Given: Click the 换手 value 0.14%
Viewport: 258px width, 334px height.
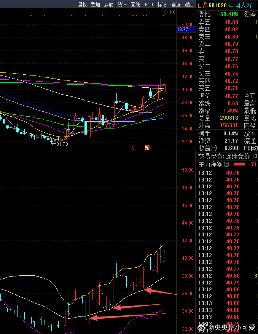Looking at the screenshot, I should click(x=231, y=133).
